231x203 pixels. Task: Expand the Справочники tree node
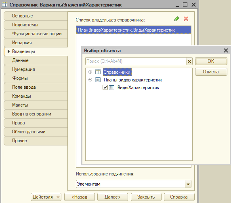[90, 72]
